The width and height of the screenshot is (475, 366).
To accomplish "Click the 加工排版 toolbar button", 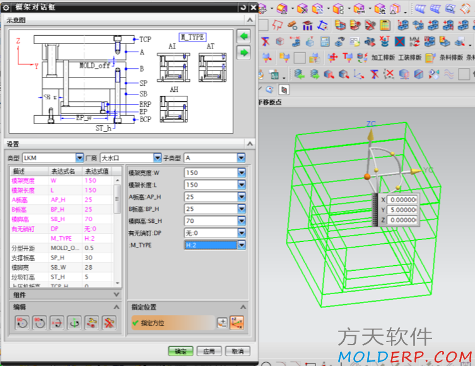I will [x=382, y=57].
